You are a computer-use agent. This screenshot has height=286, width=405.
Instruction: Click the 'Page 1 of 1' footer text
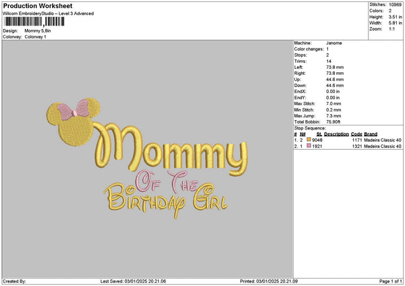pos(391,281)
